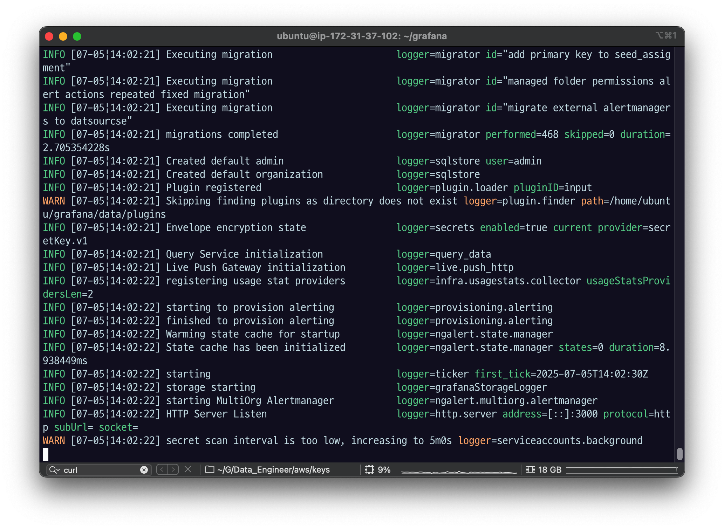This screenshot has height=529, width=724.
Task: Click the ⌥⌘1 window shortcut indicator
Action: (x=666, y=36)
